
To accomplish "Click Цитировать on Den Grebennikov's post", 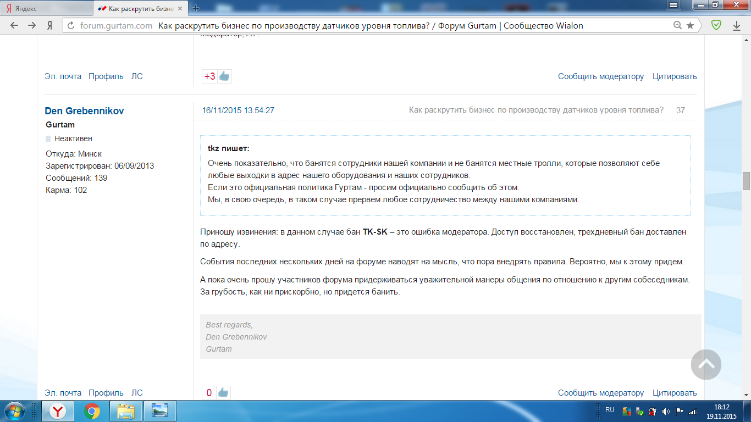I will pyautogui.click(x=674, y=393).
